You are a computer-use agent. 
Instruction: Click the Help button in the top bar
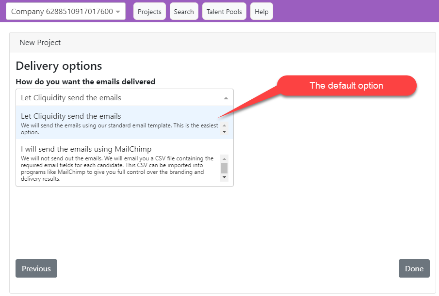[261, 12]
